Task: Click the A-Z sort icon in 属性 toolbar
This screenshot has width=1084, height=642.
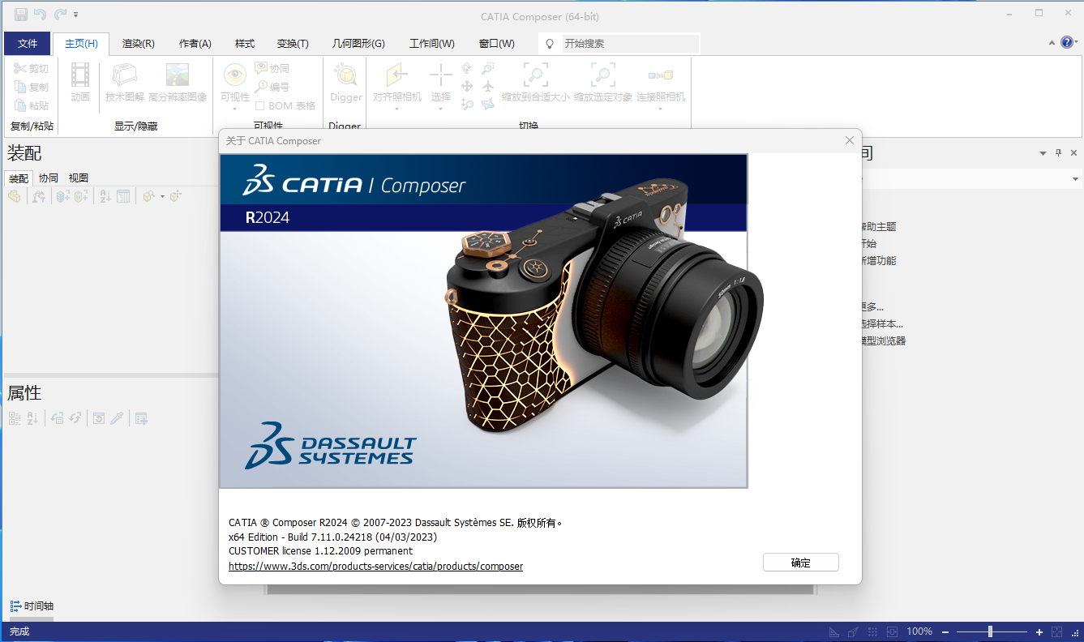Action: (x=32, y=418)
